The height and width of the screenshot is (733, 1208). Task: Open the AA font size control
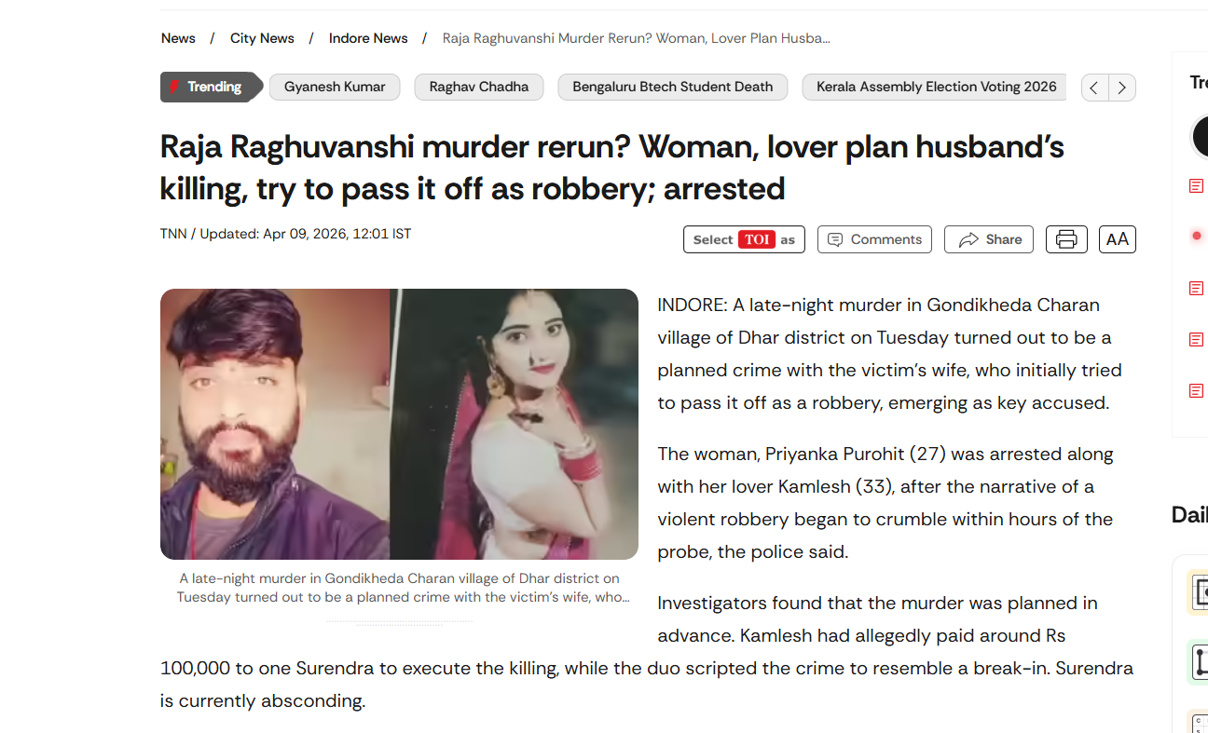(x=1118, y=239)
